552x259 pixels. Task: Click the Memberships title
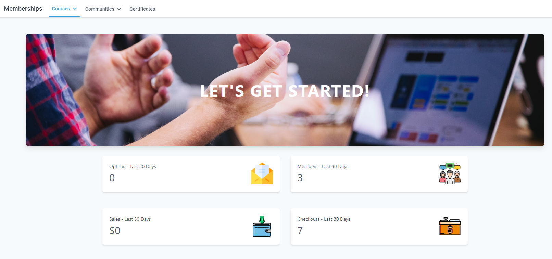pyautogui.click(x=23, y=9)
